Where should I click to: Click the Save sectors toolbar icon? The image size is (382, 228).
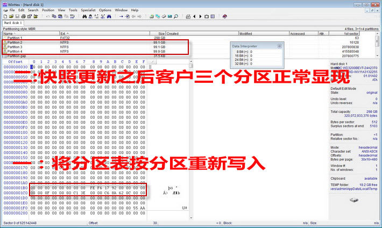17,16
